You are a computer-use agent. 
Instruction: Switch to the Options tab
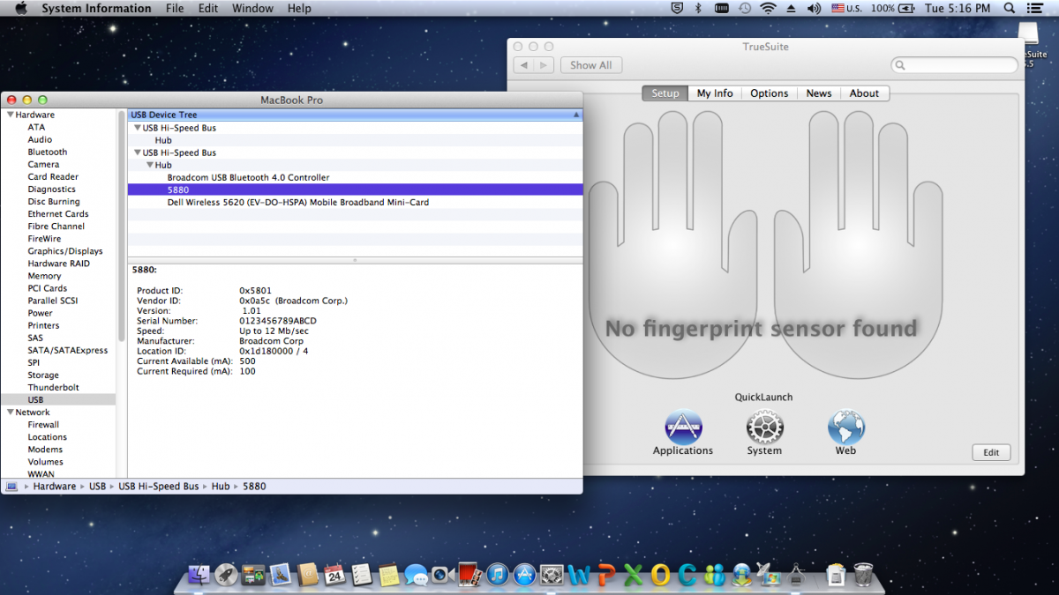(770, 93)
